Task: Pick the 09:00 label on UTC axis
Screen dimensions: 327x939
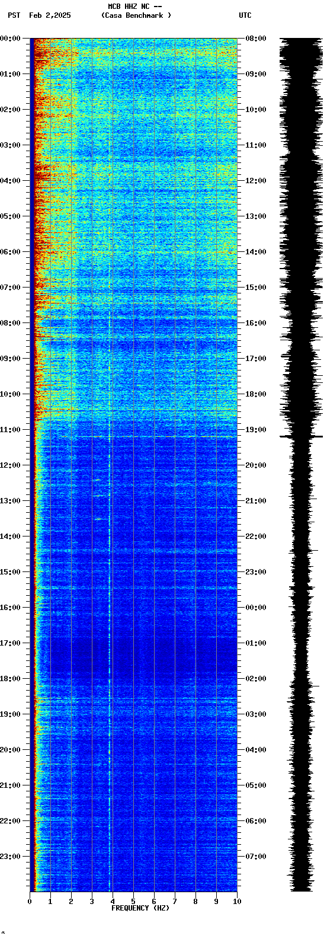Action: [x=255, y=74]
